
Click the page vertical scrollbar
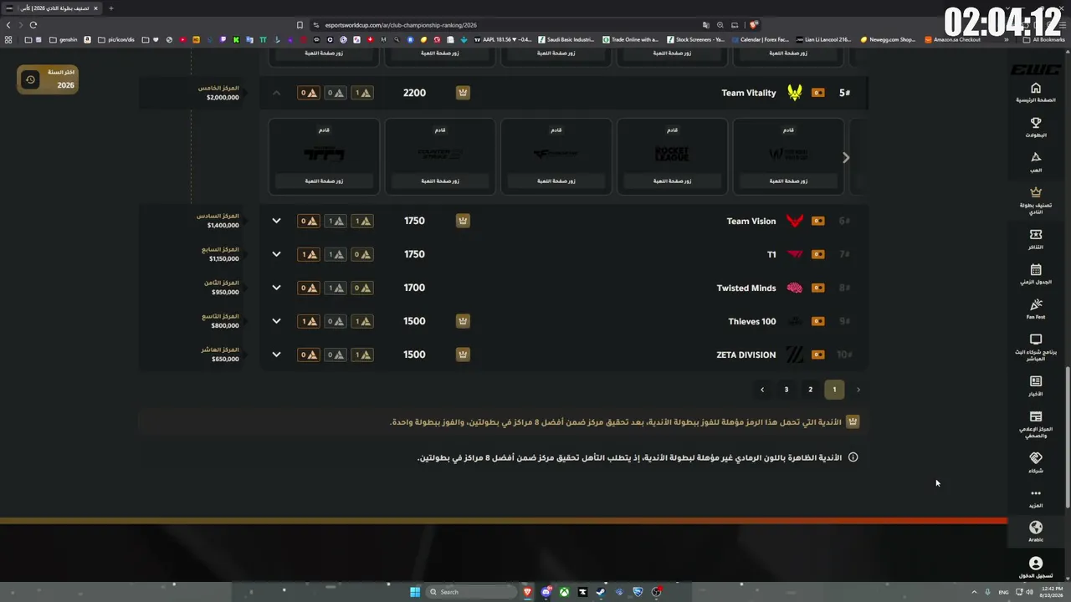pos(1067,439)
